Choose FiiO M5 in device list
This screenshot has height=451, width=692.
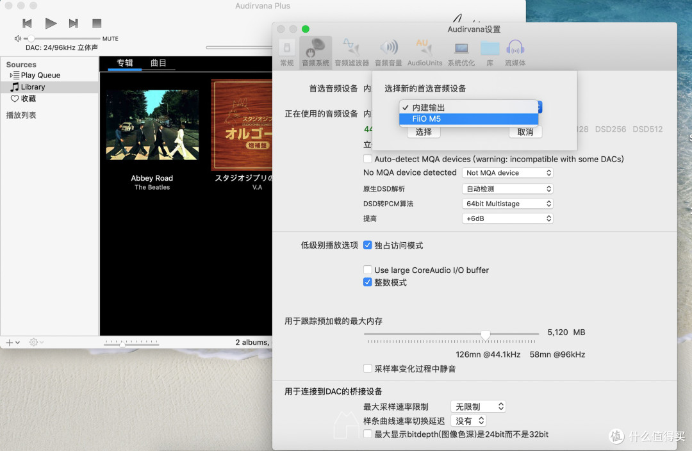click(x=468, y=119)
